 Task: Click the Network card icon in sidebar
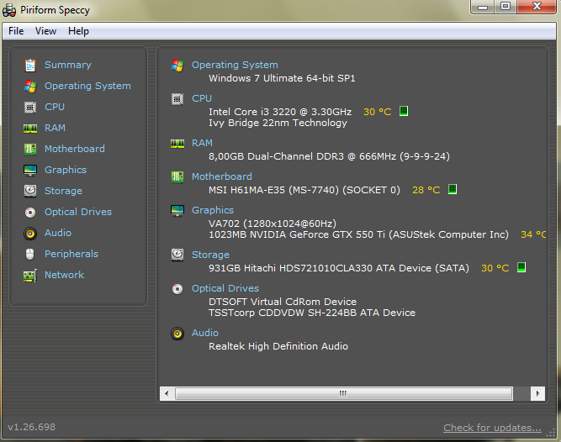[x=30, y=276]
